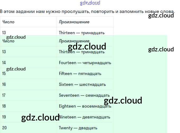Click the large gdz.cloud watermark beside Seventeen row

pyautogui.click(x=123, y=101)
